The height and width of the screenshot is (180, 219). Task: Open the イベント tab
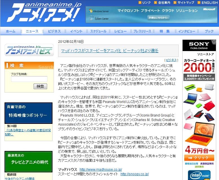[x=76, y=31]
